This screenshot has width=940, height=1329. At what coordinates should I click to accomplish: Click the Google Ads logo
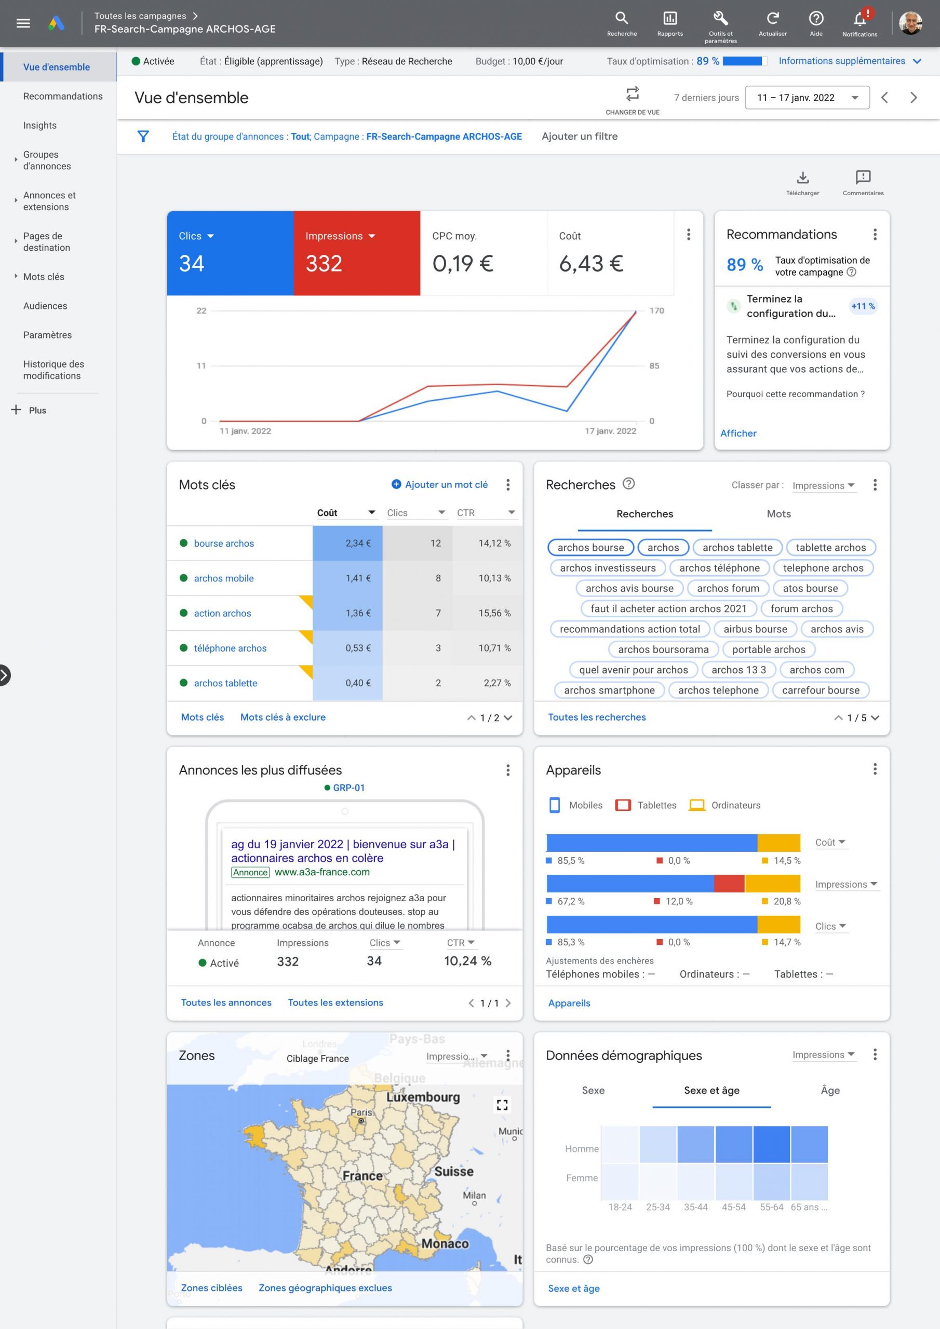[x=56, y=23]
